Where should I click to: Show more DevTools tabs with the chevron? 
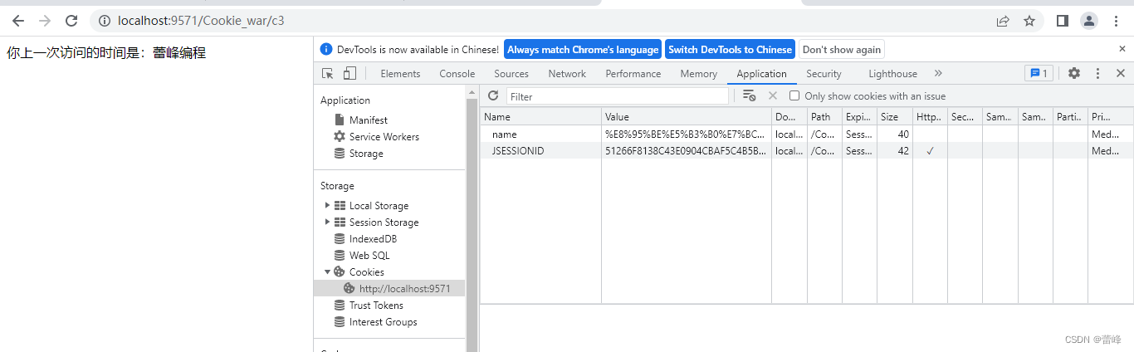click(x=938, y=73)
